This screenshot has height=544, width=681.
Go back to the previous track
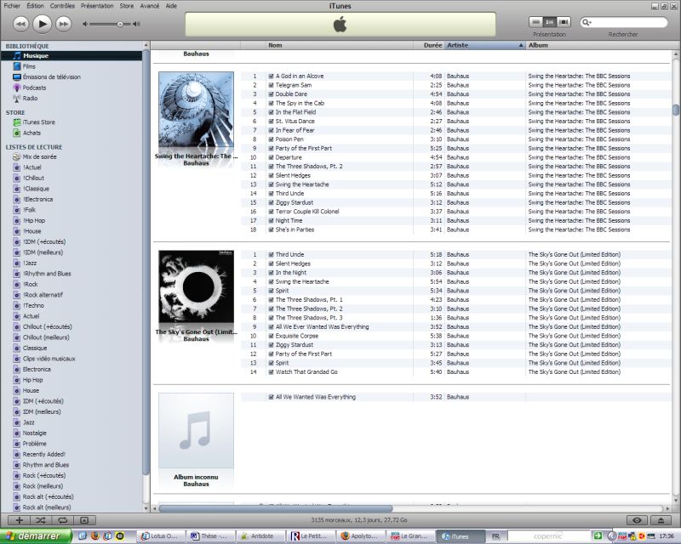(21, 23)
